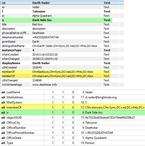This screenshot has height=146, width=145.
Task: Select the OfficeNumber Deathstar row
Action: point(73,128)
